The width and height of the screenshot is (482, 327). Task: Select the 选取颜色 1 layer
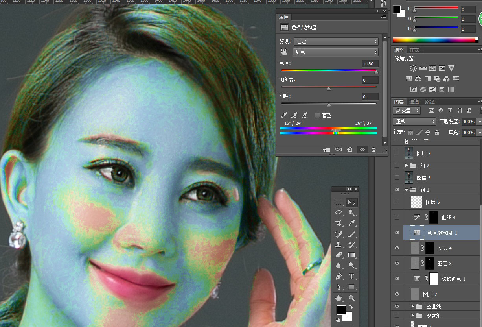pos(453,279)
